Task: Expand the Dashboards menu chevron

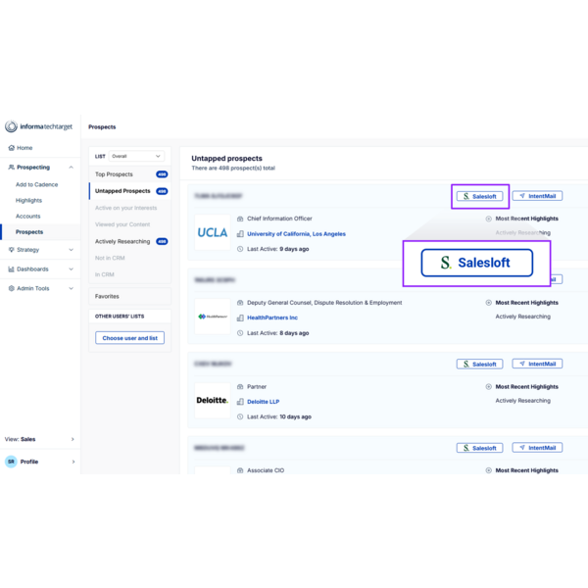Action: point(71,269)
